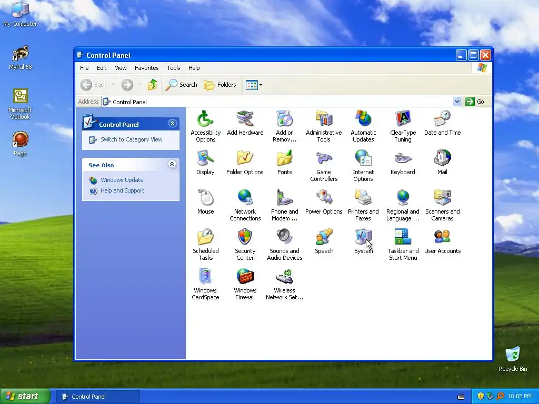Toggle the Folders pane button

[220, 85]
